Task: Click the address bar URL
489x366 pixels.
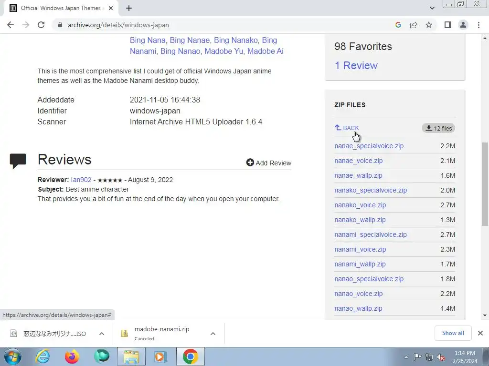Action: [118, 25]
